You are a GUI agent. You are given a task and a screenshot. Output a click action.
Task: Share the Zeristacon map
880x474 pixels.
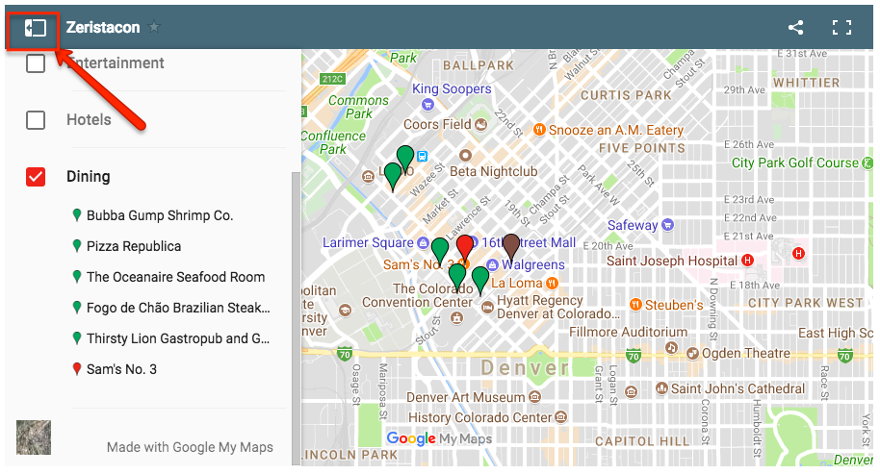coord(795,28)
